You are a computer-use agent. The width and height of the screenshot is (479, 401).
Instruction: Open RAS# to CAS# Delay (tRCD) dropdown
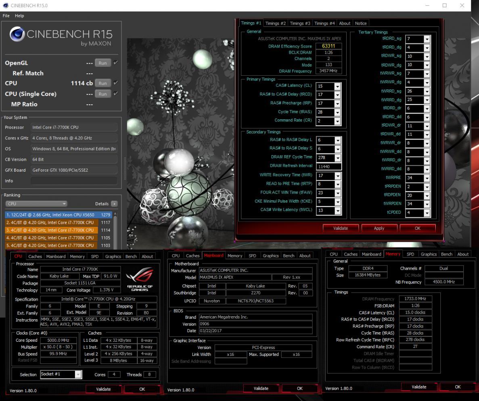(337, 95)
